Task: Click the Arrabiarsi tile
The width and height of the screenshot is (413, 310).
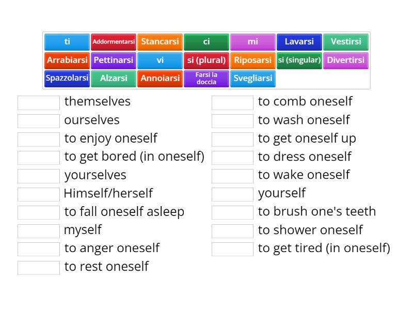Action: coord(67,60)
